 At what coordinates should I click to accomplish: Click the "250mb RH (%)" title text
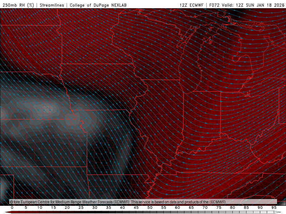tap(19, 5)
